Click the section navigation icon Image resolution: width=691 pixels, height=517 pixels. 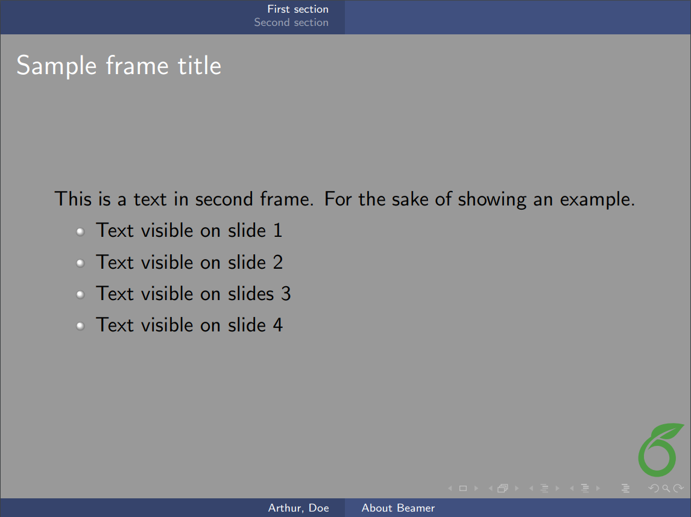click(584, 488)
